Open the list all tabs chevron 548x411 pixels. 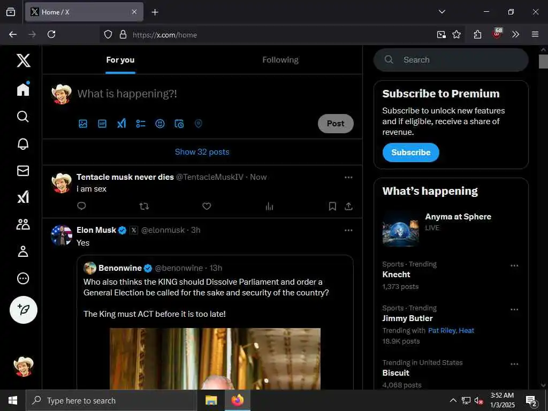point(442,12)
